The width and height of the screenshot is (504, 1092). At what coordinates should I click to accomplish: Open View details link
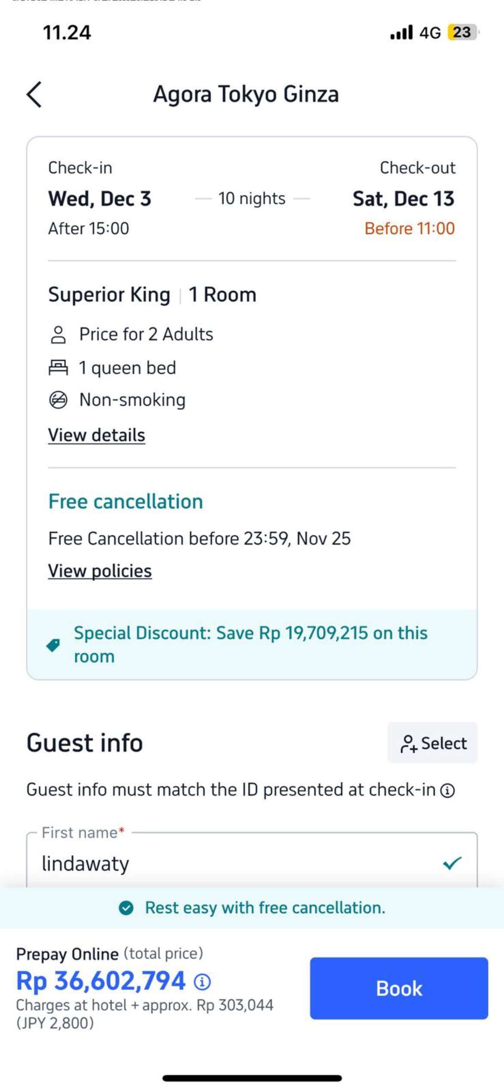pos(96,435)
